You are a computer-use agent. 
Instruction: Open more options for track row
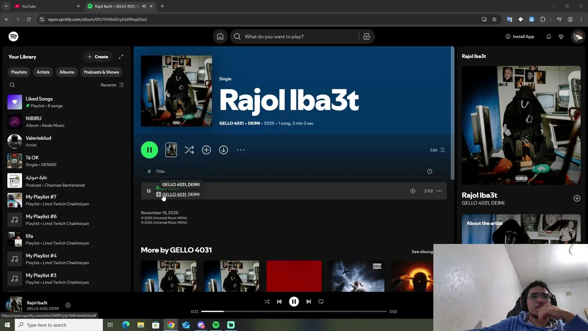click(439, 191)
